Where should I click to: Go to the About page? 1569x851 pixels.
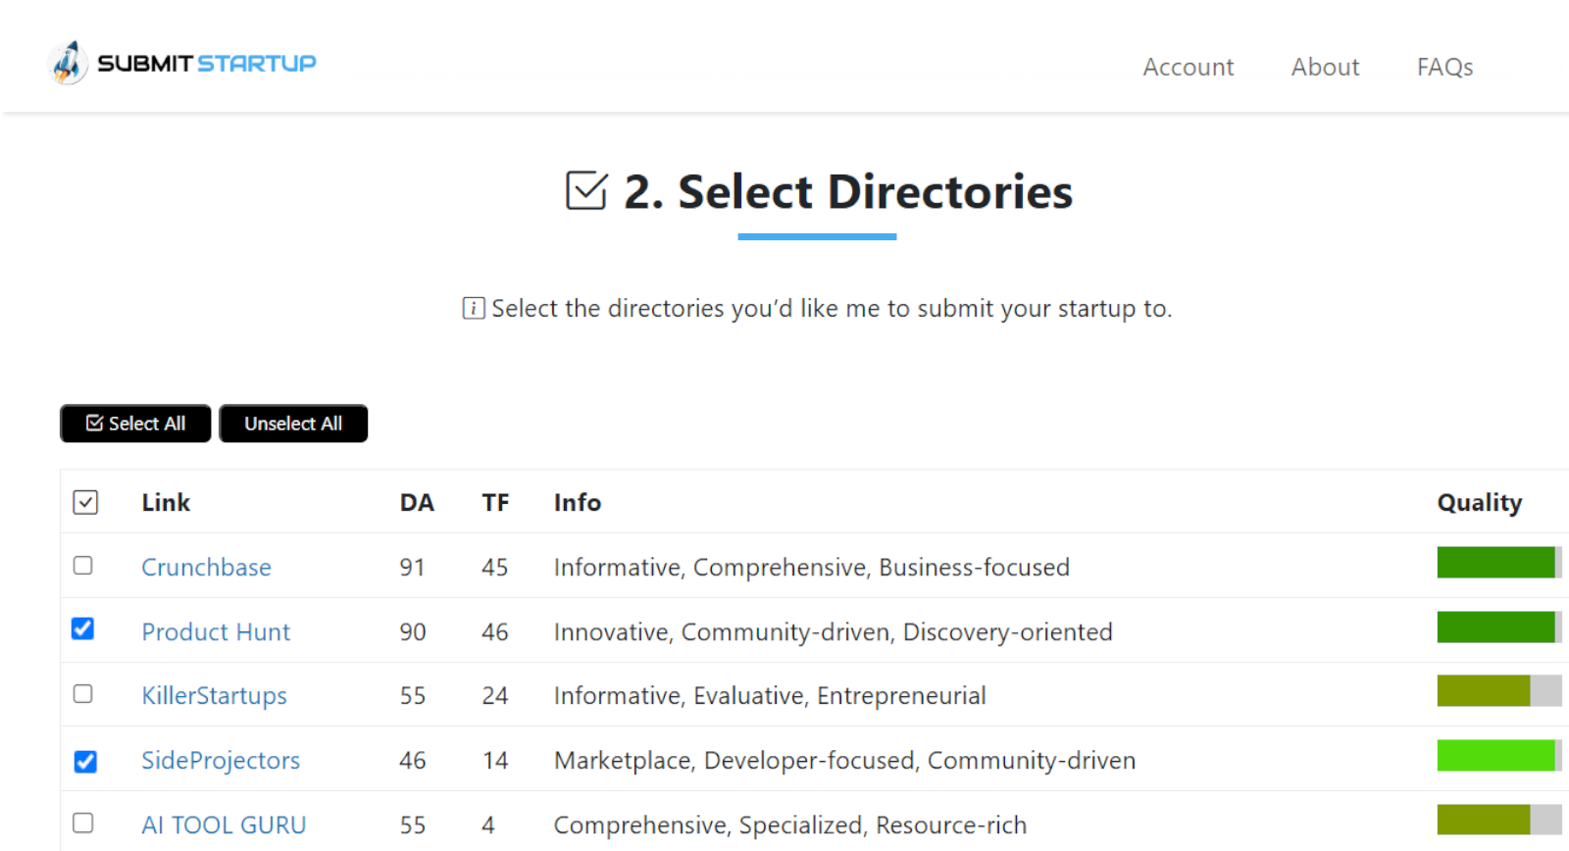[1325, 67]
